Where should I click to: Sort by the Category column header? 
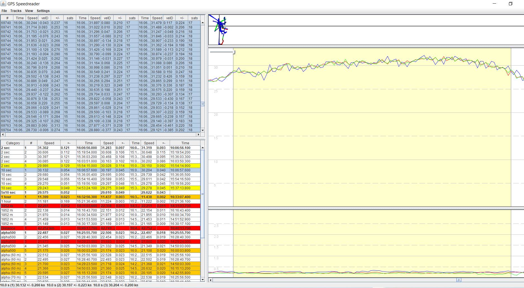point(13,143)
